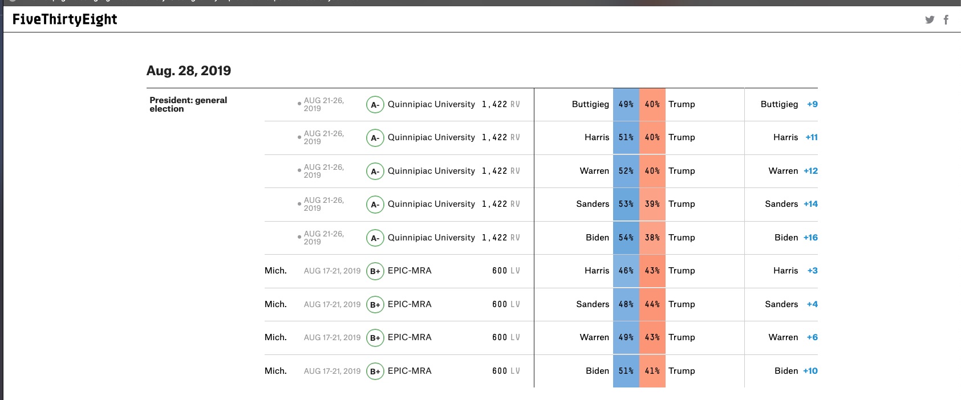Open EPIC-MRA link in Warren 49% row
This screenshot has height=400, width=961.
[409, 337]
